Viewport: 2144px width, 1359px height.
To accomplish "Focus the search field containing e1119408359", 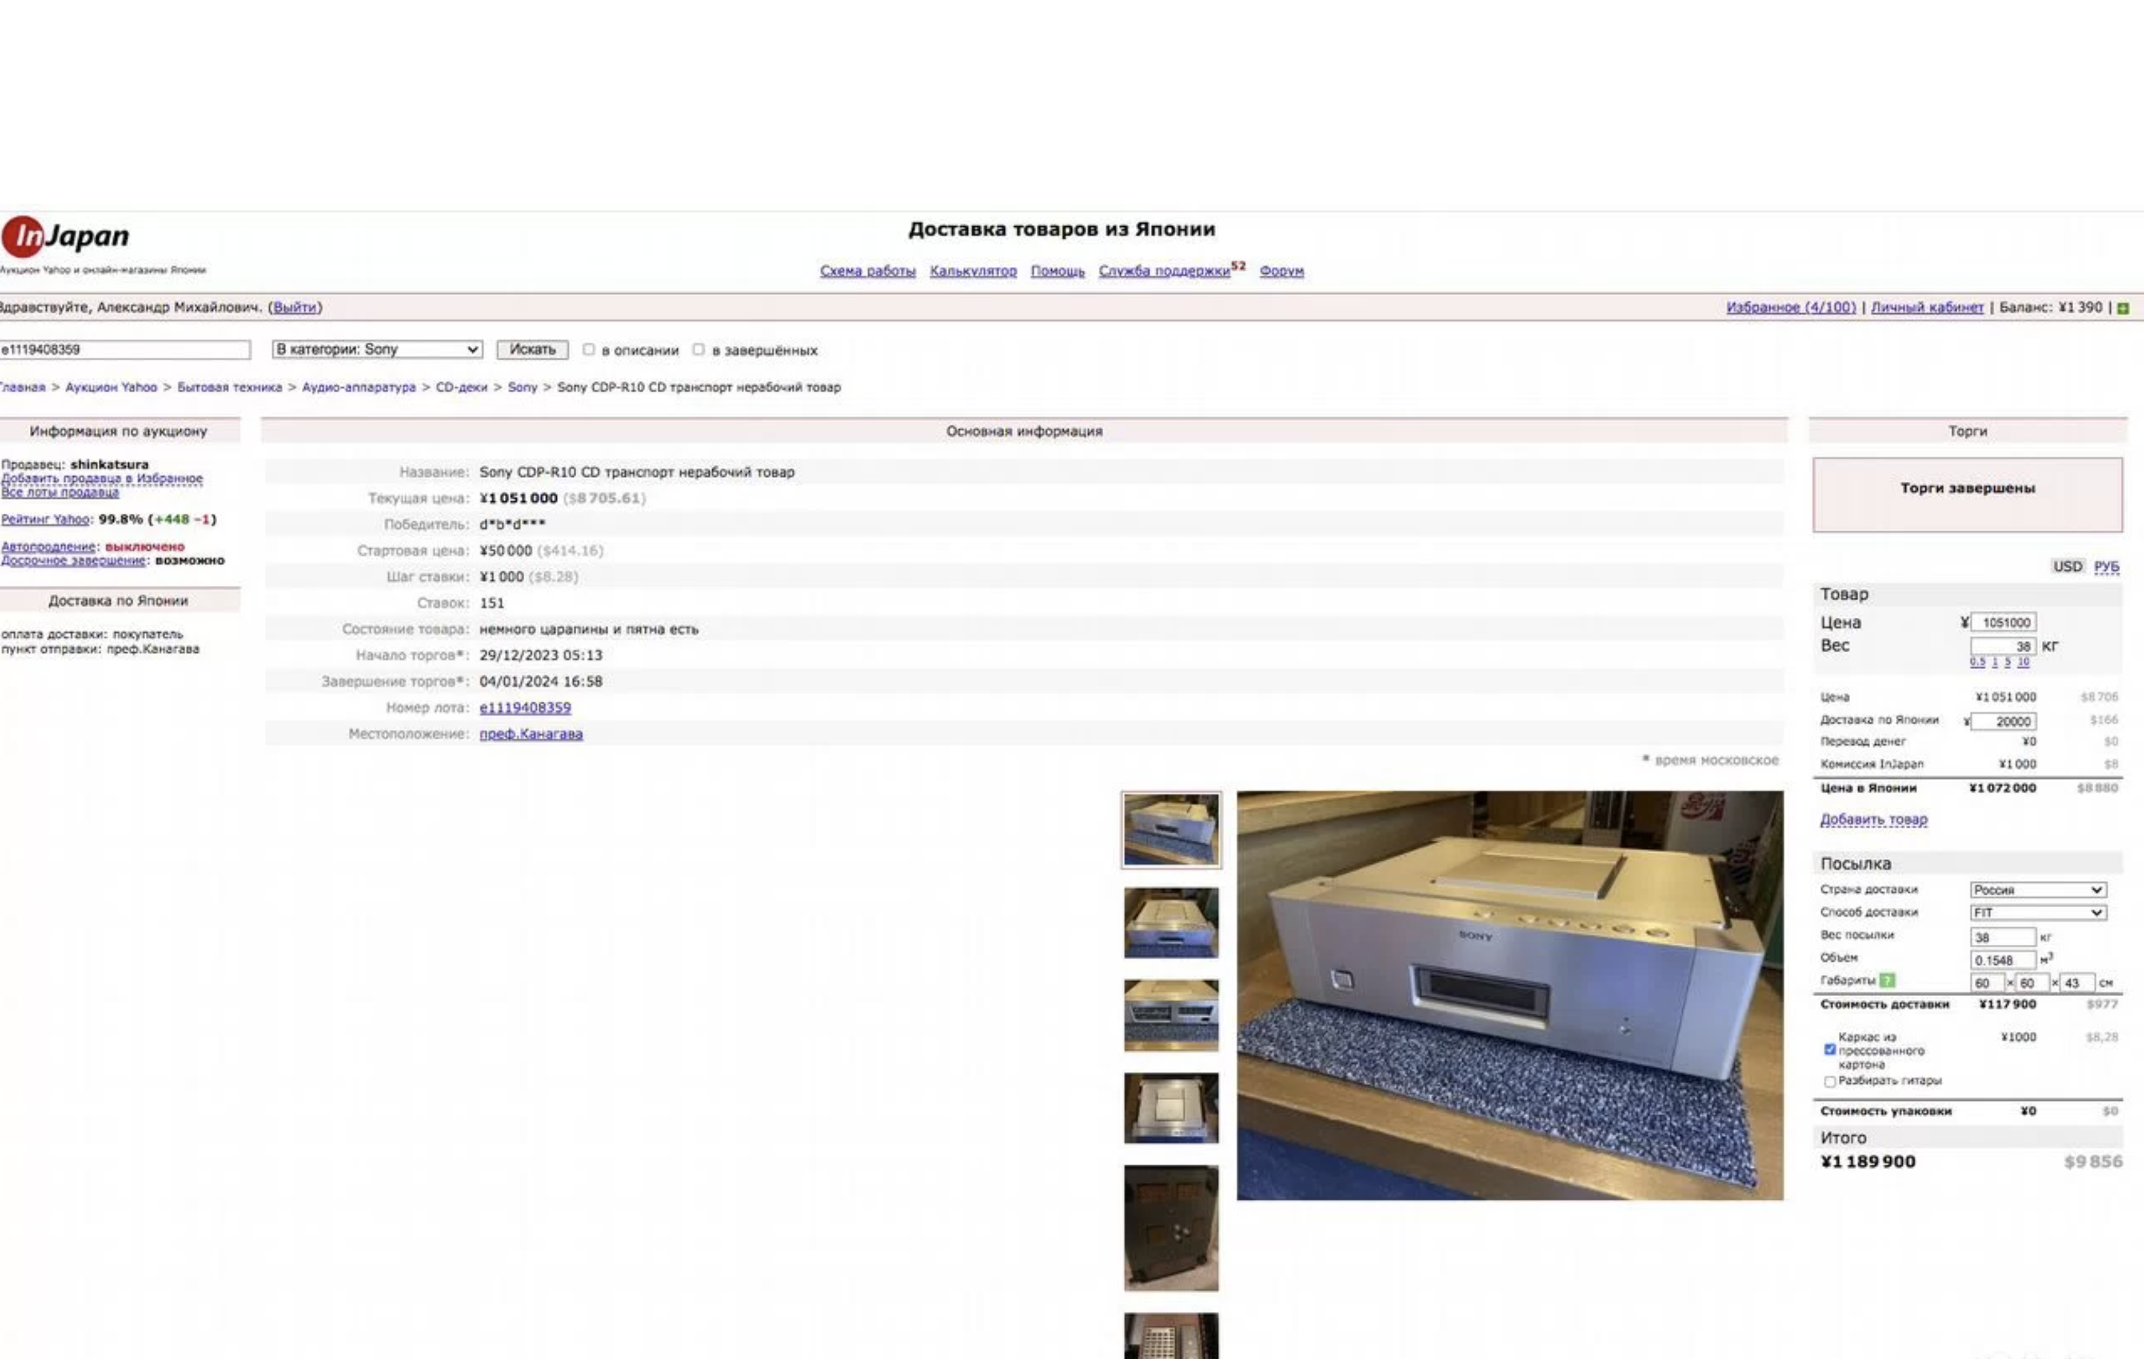I will [x=125, y=350].
